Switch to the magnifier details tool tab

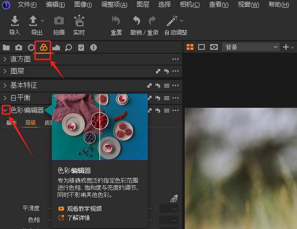69,47
